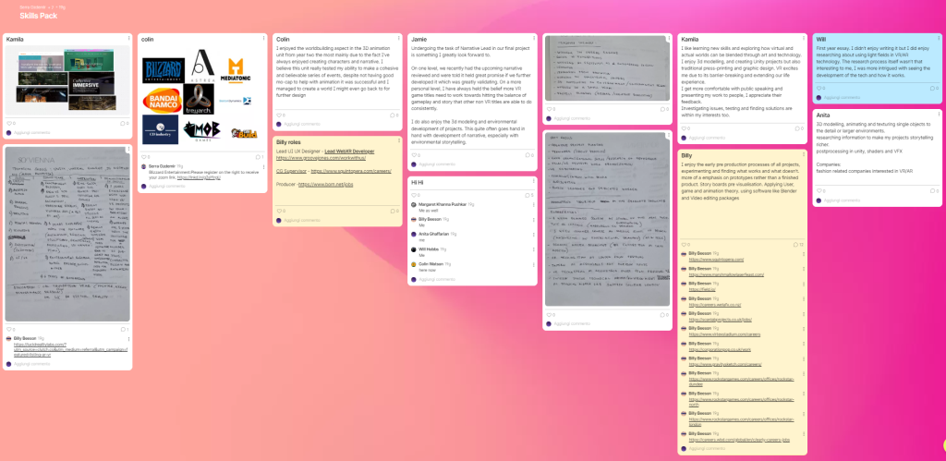Like Will's blue post with the heart icon
946x461 pixels.
point(819,88)
